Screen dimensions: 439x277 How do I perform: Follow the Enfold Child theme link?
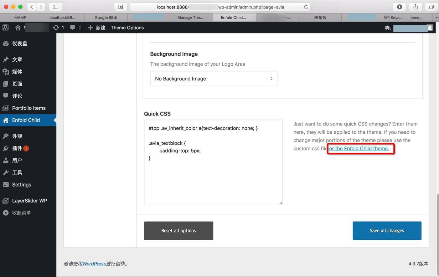click(359, 148)
